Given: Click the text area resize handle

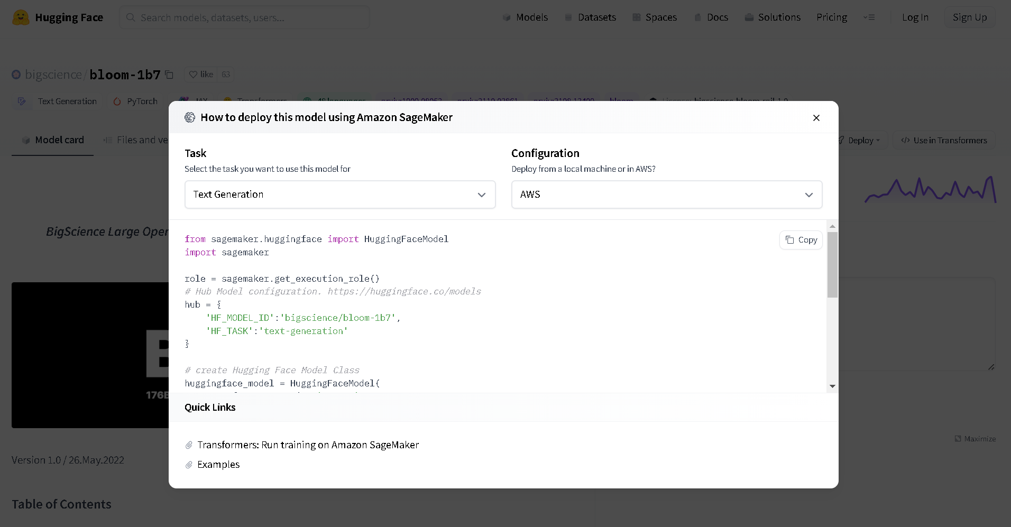Looking at the screenshot, I should click(x=991, y=367).
